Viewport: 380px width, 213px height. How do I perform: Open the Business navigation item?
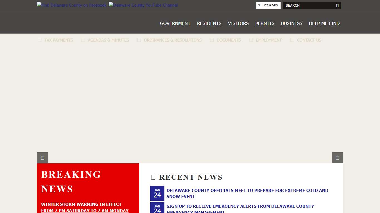pos(291,23)
